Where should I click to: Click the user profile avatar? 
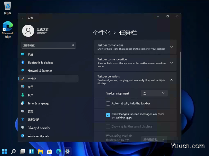pos(28,31)
